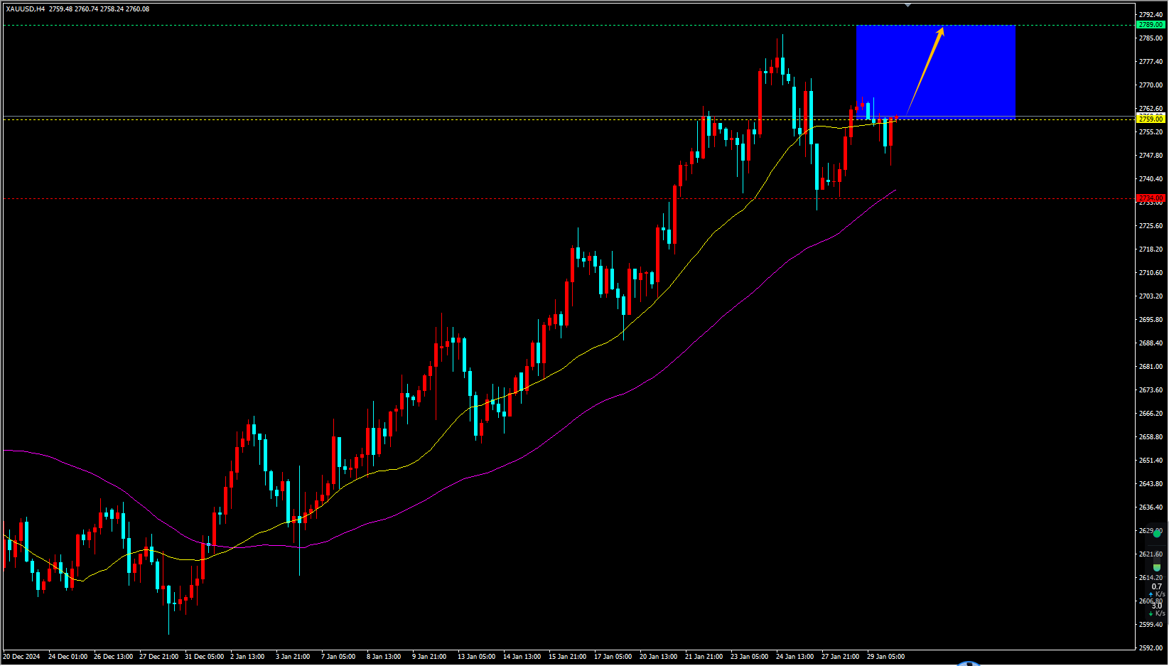
Task: Click the 31 Dec 05:00 time label
Action: (x=204, y=656)
